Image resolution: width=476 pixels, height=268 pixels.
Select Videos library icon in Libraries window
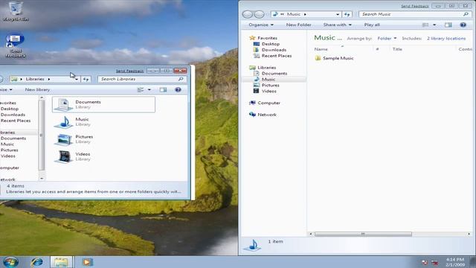click(x=64, y=157)
